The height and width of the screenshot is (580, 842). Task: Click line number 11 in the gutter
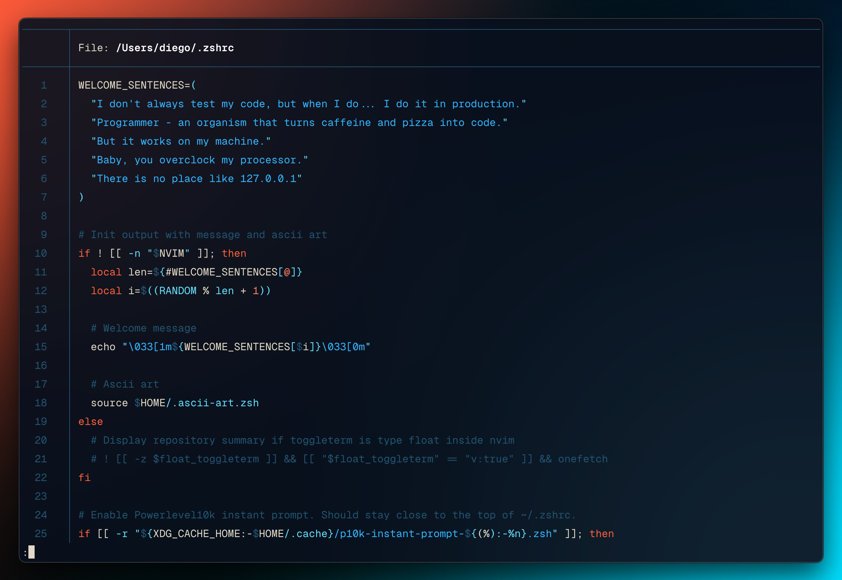[41, 272]
